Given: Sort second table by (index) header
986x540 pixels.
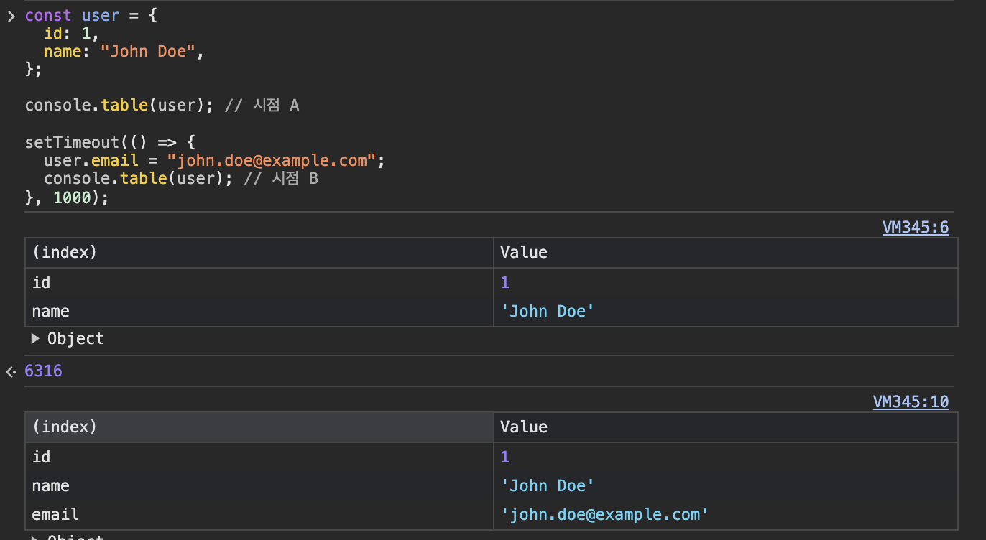Looking at the screenshot, I should 259,427.
